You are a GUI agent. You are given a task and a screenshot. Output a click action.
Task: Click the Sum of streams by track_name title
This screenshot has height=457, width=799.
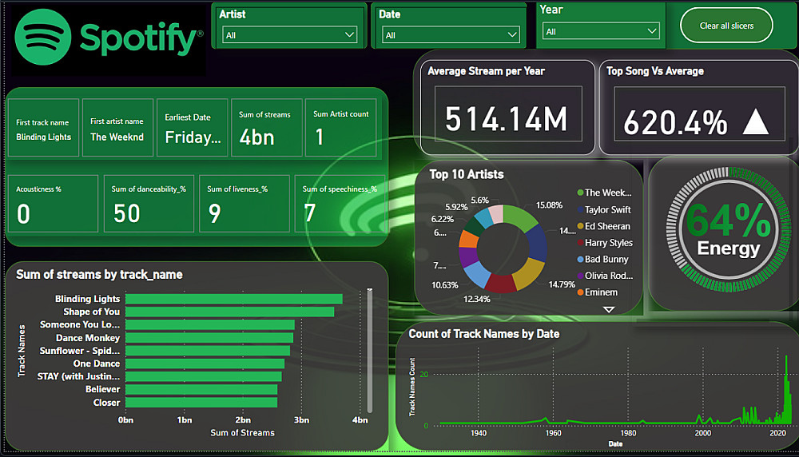[99, 275]
